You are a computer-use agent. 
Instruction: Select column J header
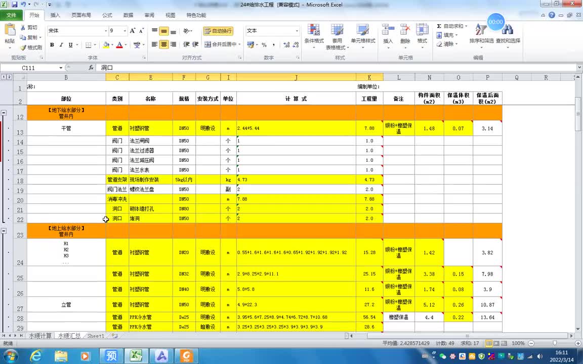[x=296, y=77]
